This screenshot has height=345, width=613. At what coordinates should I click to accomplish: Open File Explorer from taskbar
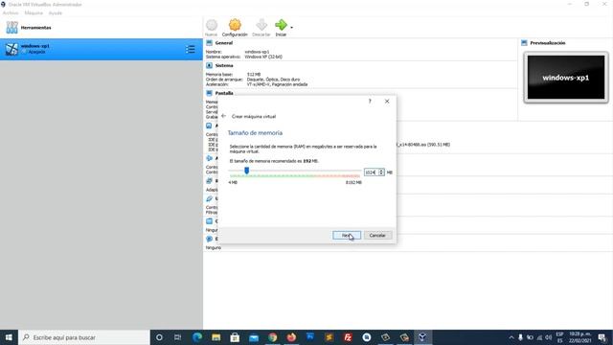[x=216, y=337]
